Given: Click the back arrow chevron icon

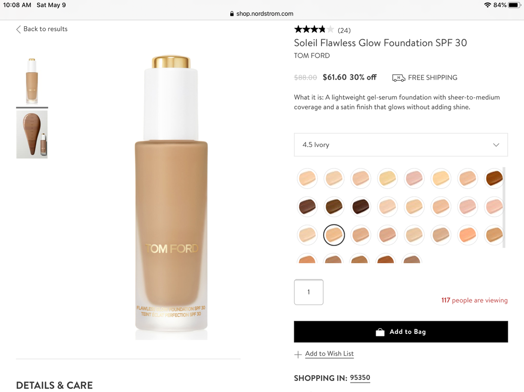Looking at the screenshot, I should click(18, 29).
